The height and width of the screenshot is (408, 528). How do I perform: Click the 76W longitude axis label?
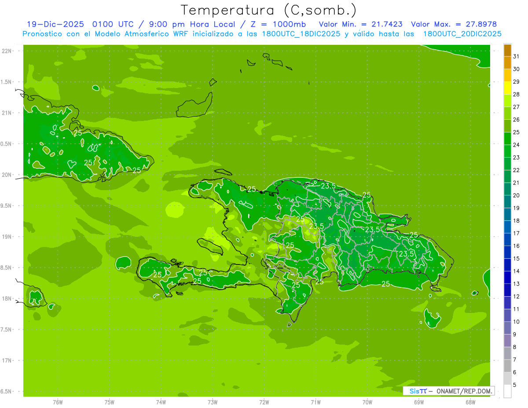tap(58, 402)
